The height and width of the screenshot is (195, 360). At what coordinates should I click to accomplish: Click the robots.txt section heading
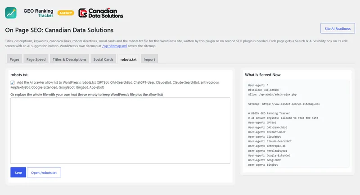click(19, 75)
